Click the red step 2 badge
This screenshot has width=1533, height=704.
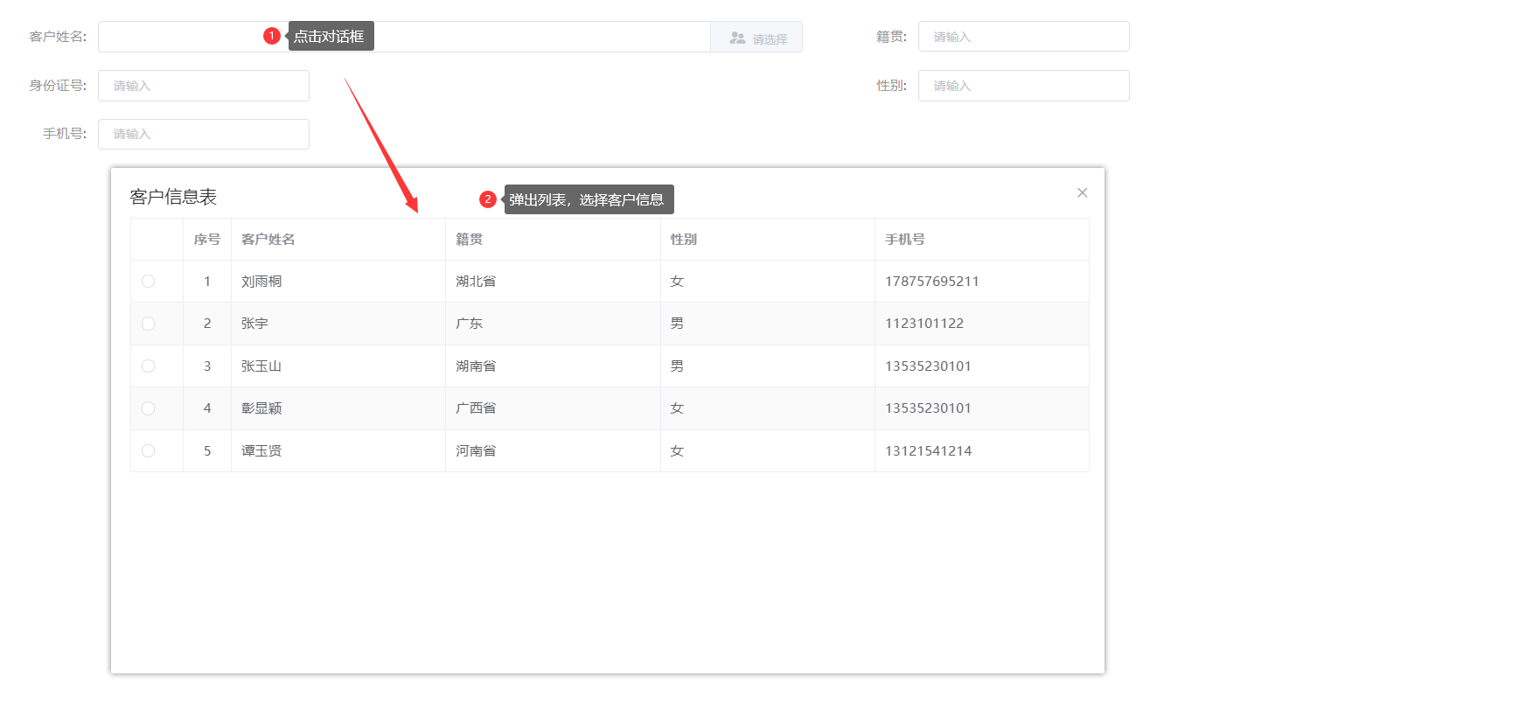(x=488, y=199)
